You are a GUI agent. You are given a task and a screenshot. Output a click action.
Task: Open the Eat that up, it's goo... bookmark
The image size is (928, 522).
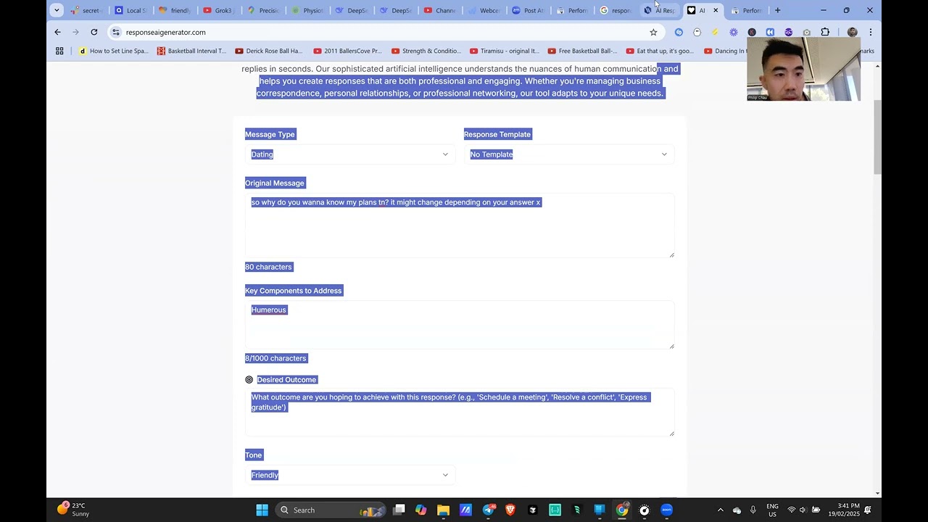[x=660, y=51]
